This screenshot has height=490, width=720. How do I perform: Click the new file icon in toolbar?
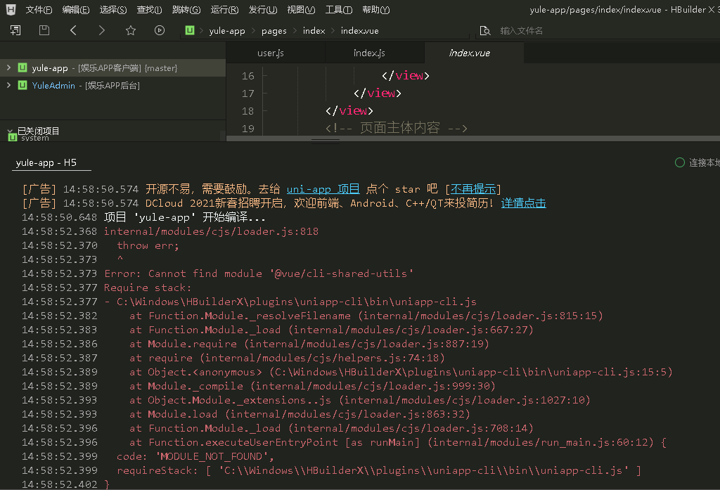pyautogui.click(x=15, y=30)
